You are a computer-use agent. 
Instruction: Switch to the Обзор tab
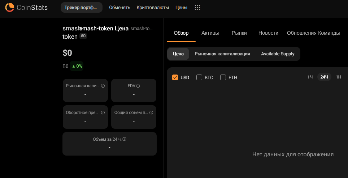pyautogui.click(x=181, y=33)
